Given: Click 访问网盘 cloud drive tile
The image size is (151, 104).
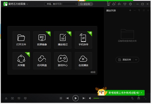Looking at the screenshot, I should (42, 61).
